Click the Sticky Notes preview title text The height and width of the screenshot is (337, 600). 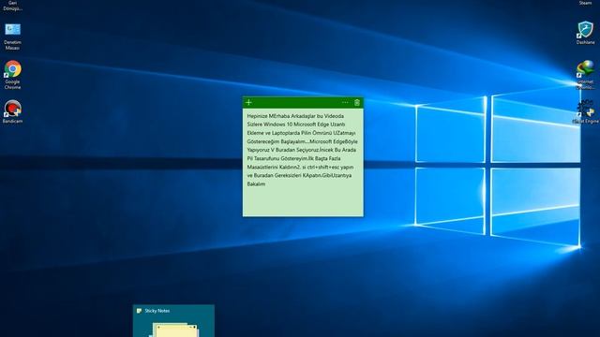point(157,311)
